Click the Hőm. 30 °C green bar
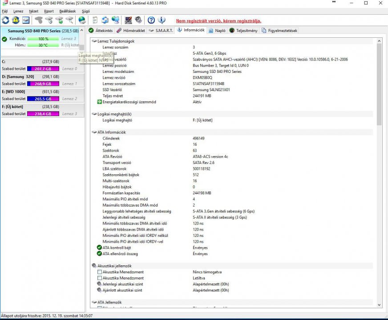388x320 pixels. click(43, 45)
